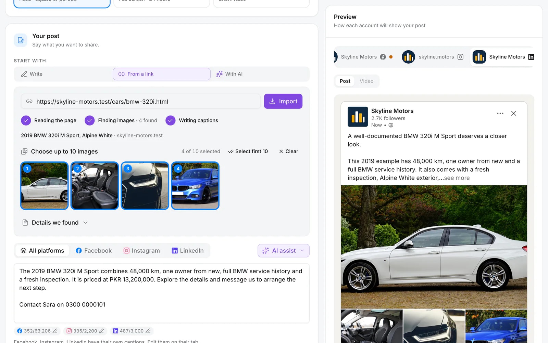Expand Details we found section
Viewport: 548px width, 343px height.
click(55, 223)
